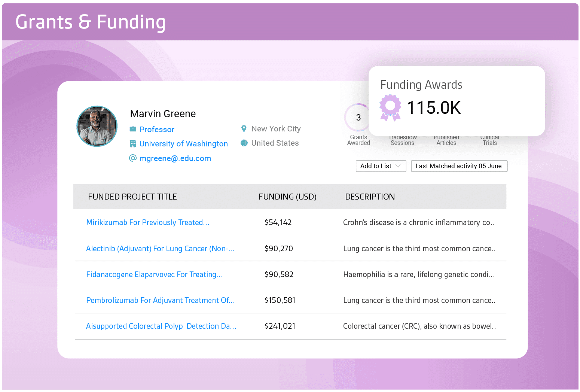Click the Funding Awards card title
Image resolution: width=580 pixels, height=392 pixels.
(x=421, y=85)
